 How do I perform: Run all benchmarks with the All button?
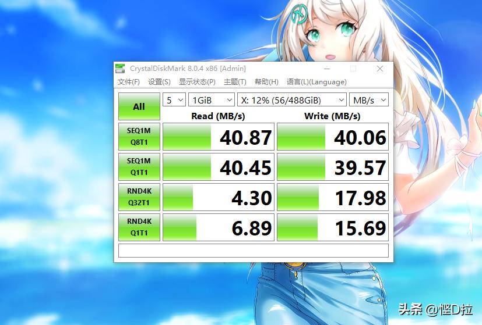point(139,106)
